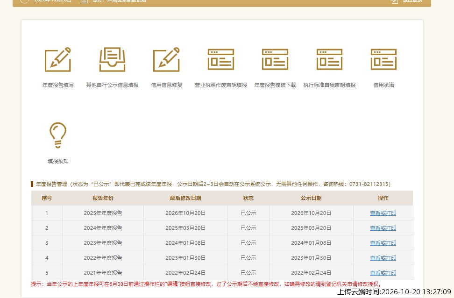This screenshot has width=454, height=298.
Task: Open the 执行标准自我声明填报 form icon
Action: click(x=329, y=59)
